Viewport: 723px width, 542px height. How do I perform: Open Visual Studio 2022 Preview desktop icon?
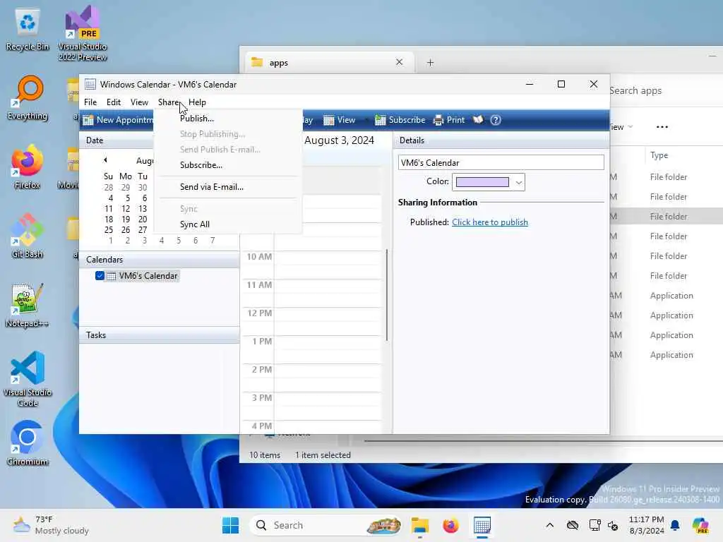click(83, 33)
